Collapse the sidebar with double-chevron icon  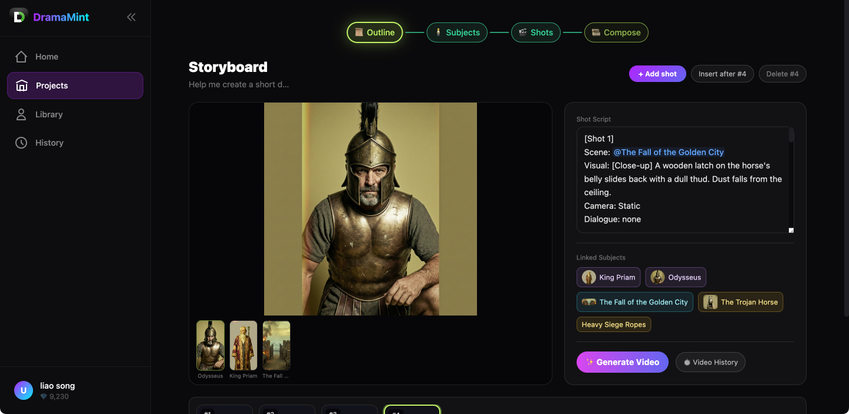click(x=131, y=17)
